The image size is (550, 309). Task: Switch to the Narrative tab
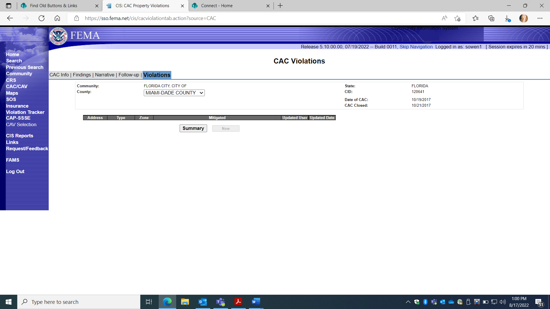click(105, 75)
